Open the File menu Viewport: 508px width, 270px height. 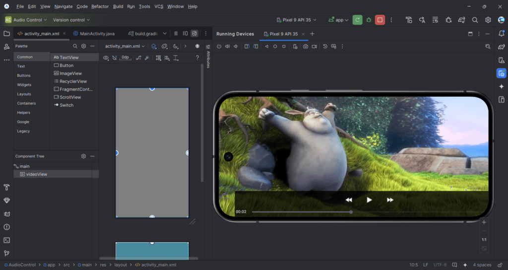[x=20, y=6]
